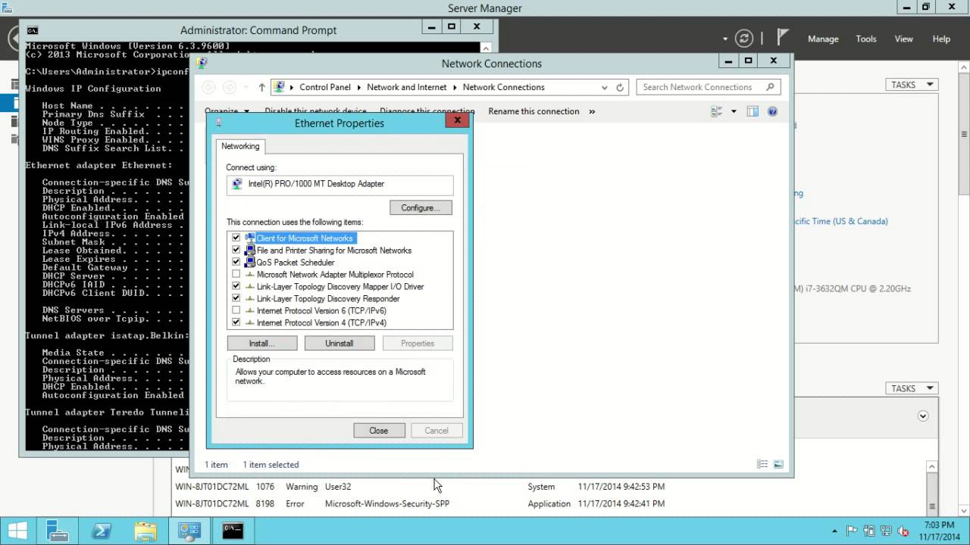Viewport: 970px width, 545px height.
Task: Open Action Center flag in system tray
Action: [x=851, y=531]
